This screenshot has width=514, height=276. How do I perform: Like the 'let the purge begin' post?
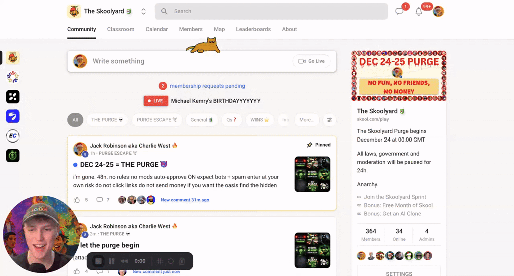[77, 271]
